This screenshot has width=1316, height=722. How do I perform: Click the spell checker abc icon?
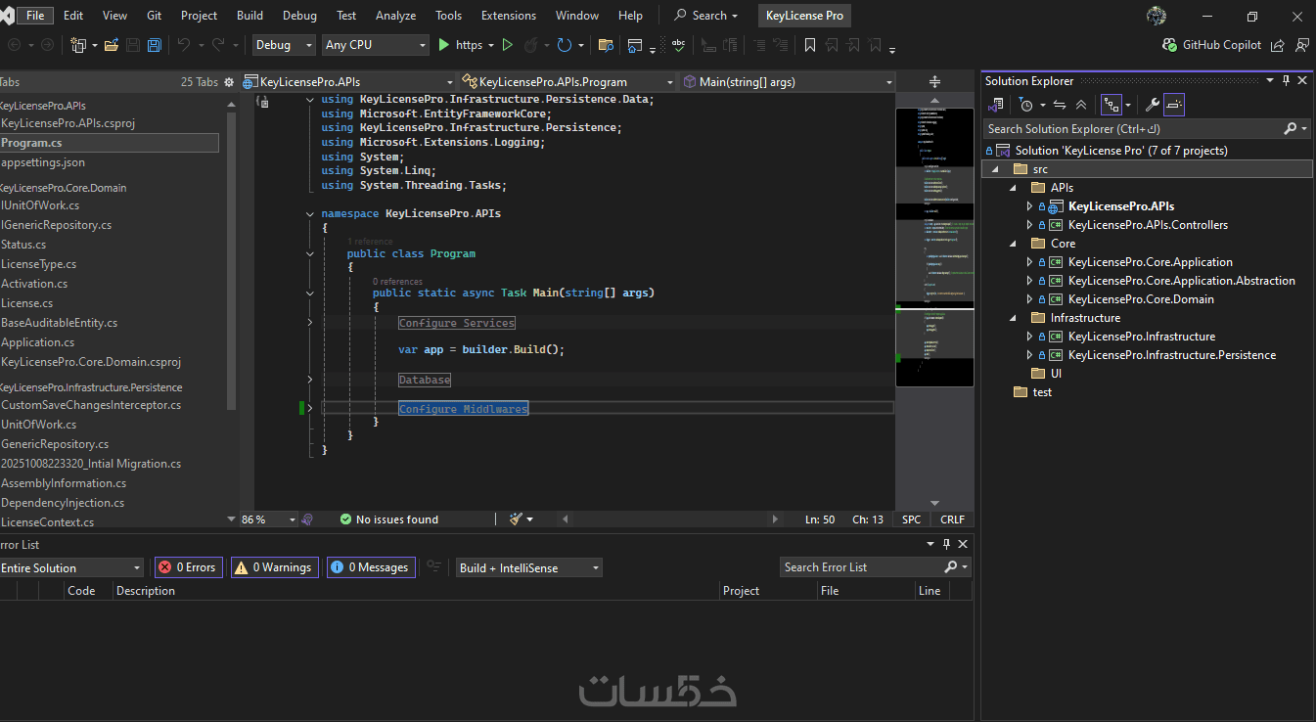(x=678, y=45)
